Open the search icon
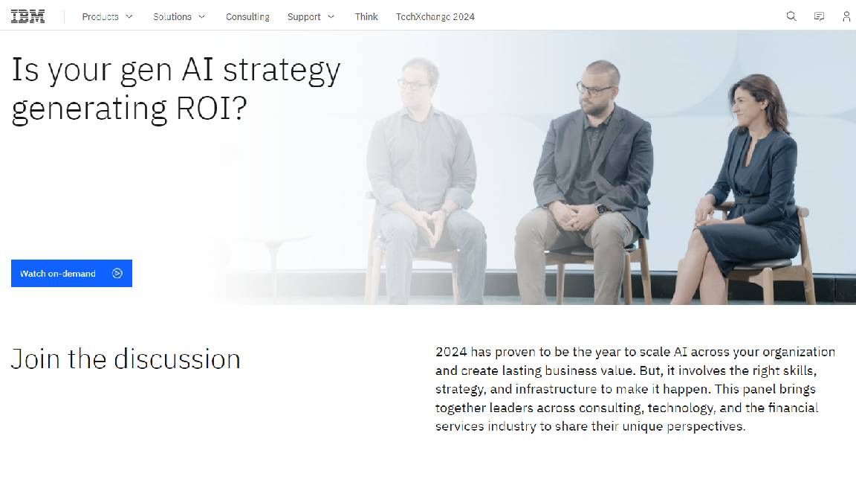Viewport: 856px width, 482px height. click(791, 16)
